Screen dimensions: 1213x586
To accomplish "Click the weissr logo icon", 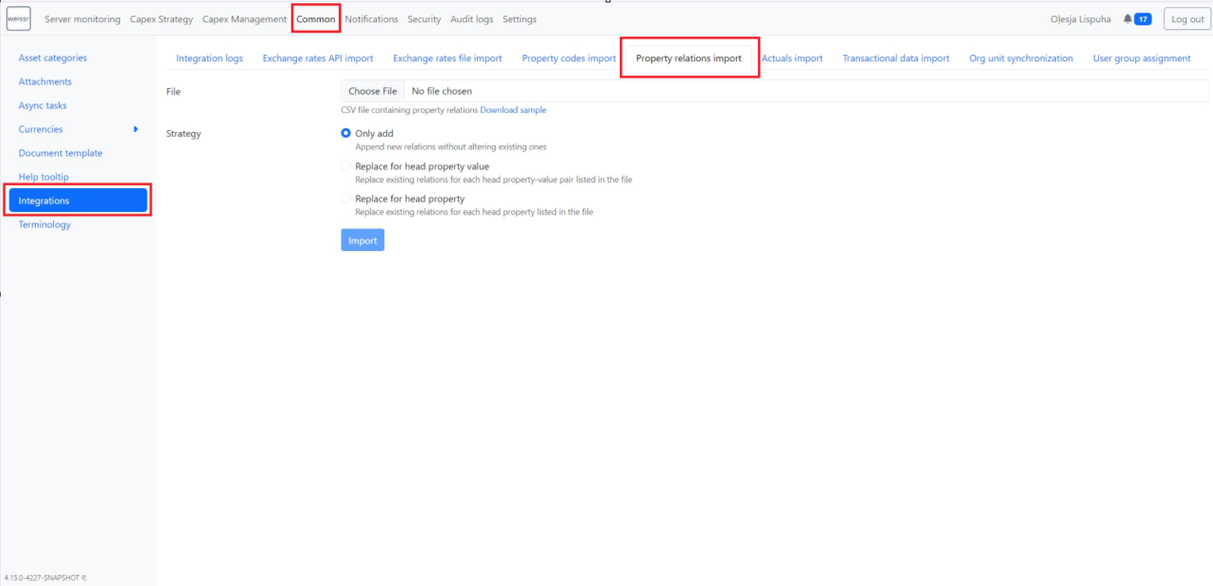I will tap(18, 19).
